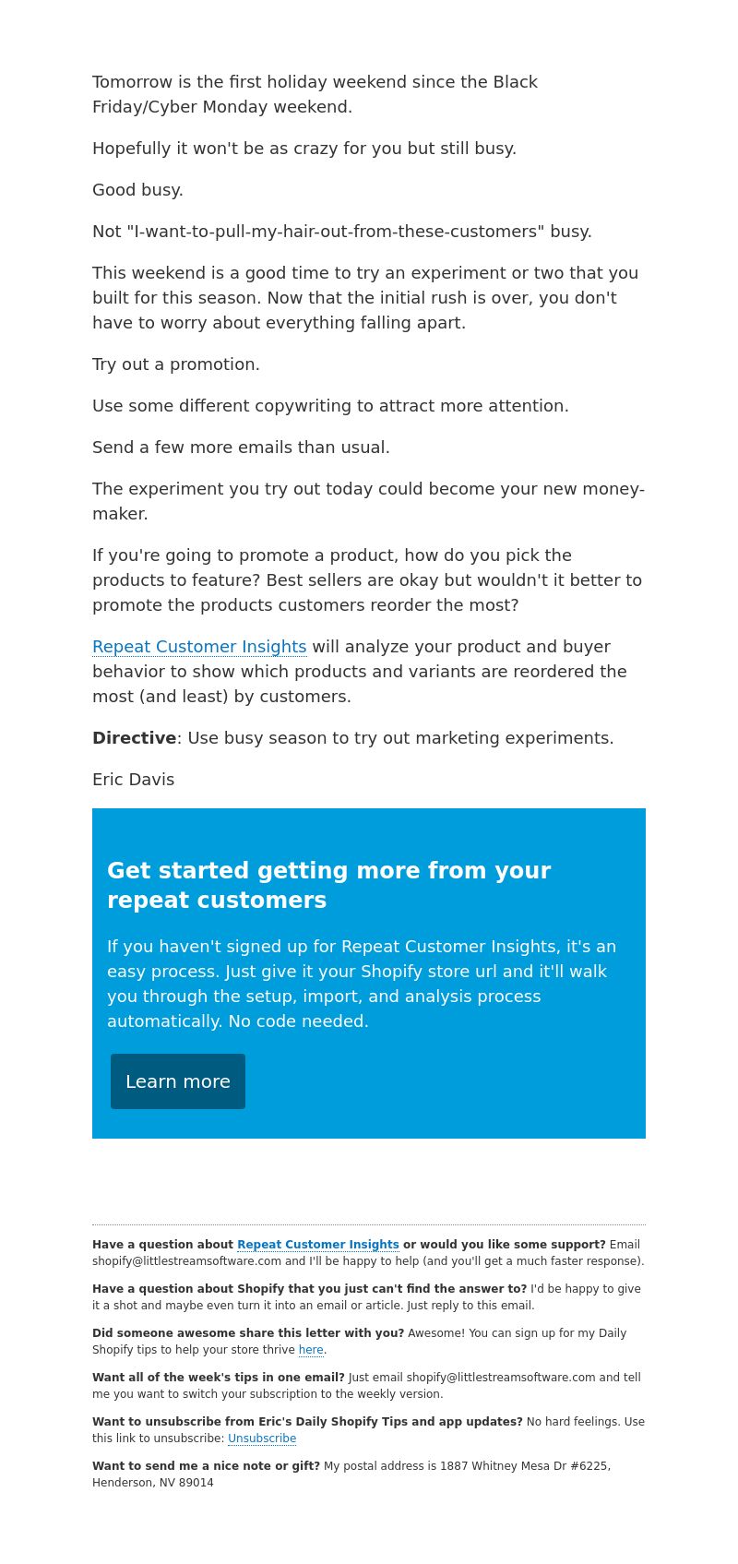738x1564 pixels.
Task: Click the email address in weekly tips paragraph
Action: (x=501, y=1378)
